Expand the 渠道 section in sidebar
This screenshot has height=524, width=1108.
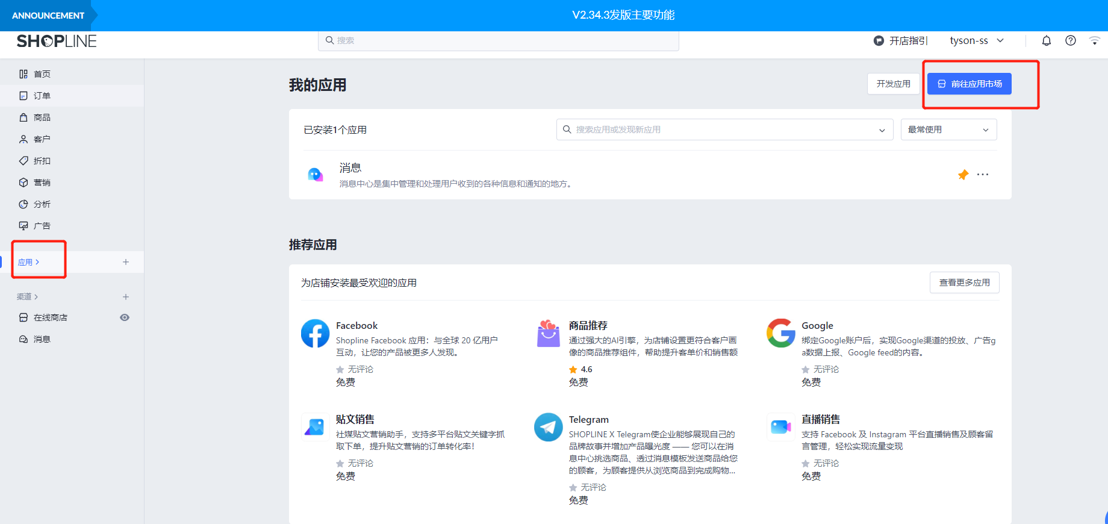tap(28, 296)
